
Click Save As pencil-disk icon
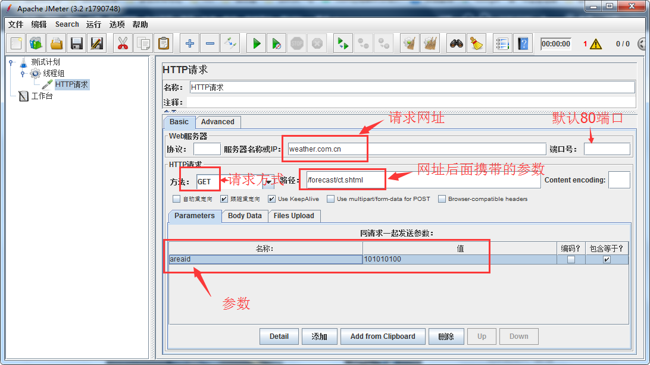[x=97, y=43]
